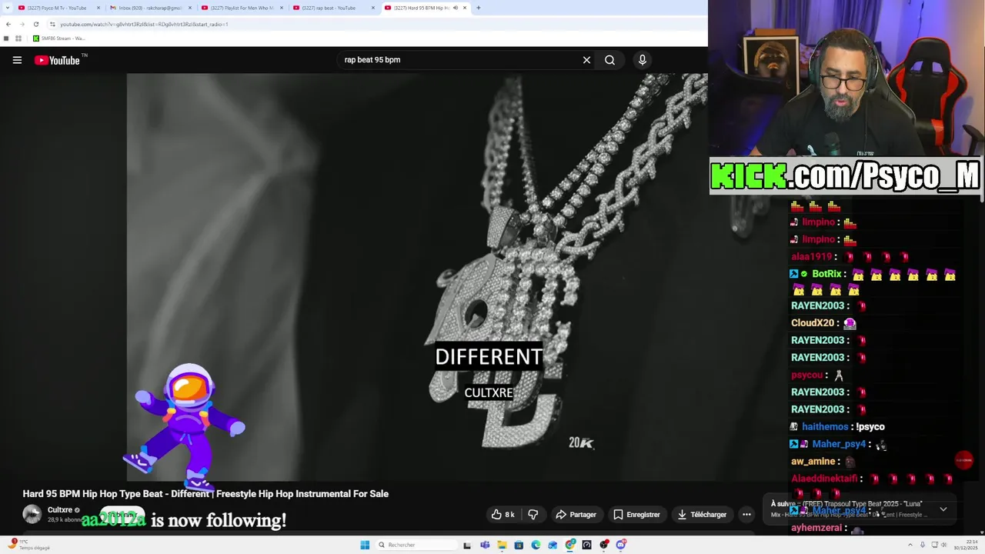Open Task View on the taskbar
Viewport: 985px width, 554px height.
[x=467, y=545]
